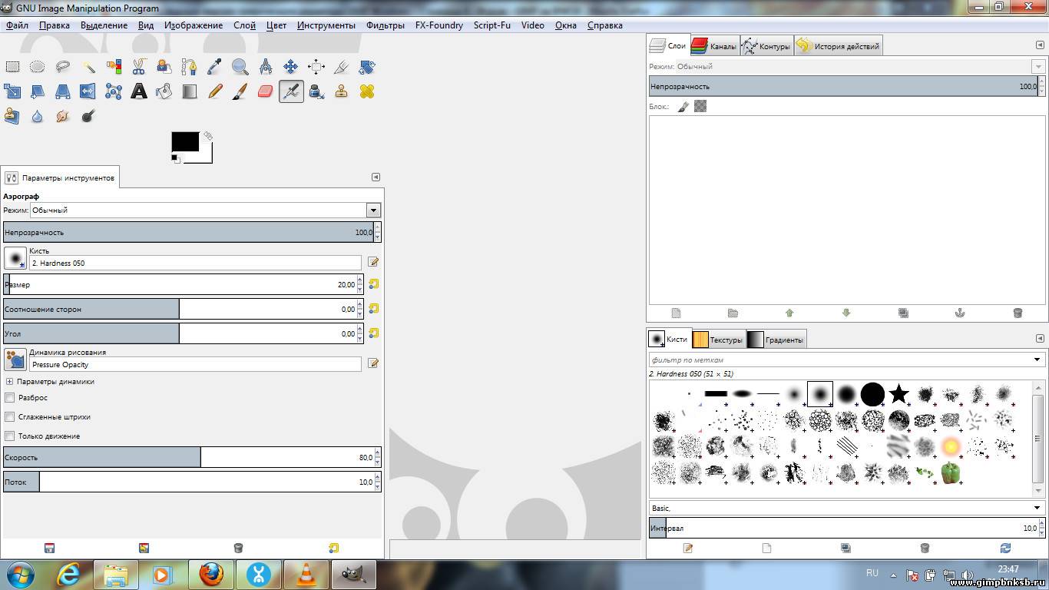
Task: Open the Фильтры menu
Action: point(386,25)
